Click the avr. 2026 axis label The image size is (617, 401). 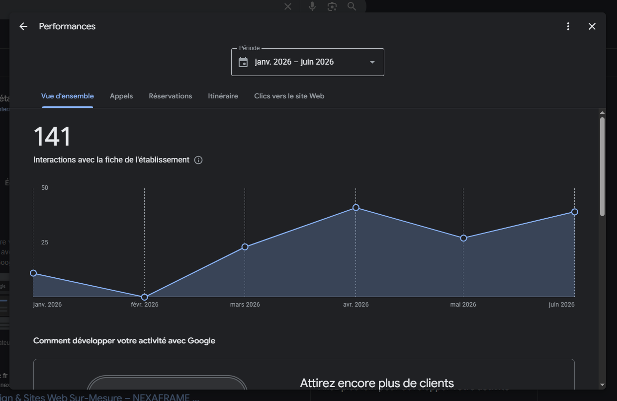pyautogui.click(x=356, y=305)
